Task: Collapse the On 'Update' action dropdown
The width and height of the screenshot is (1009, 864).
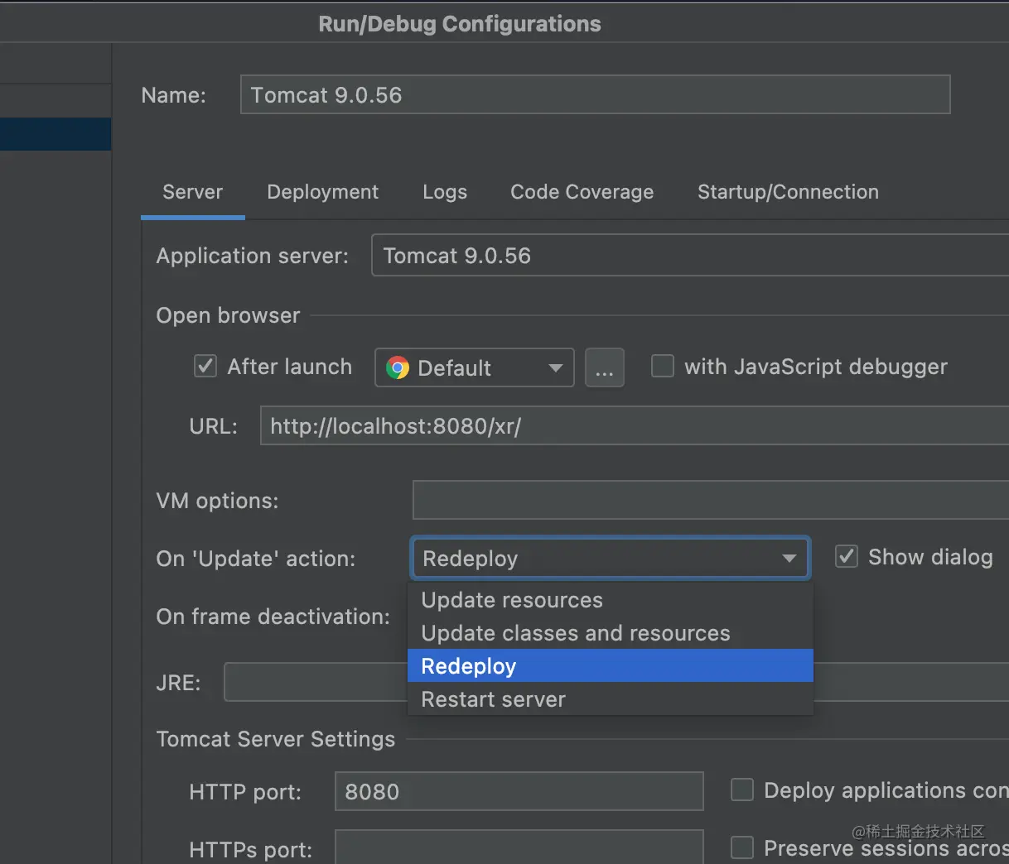Action: coord(789,559)
